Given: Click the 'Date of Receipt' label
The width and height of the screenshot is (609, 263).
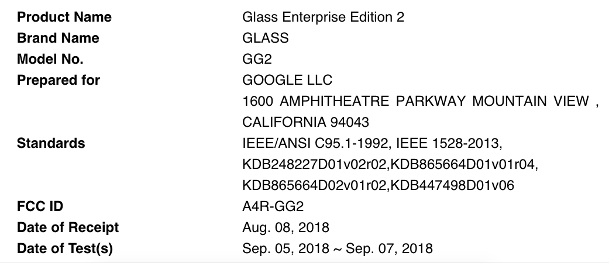Looking at the screenshot, I should [x=68, y=227].
